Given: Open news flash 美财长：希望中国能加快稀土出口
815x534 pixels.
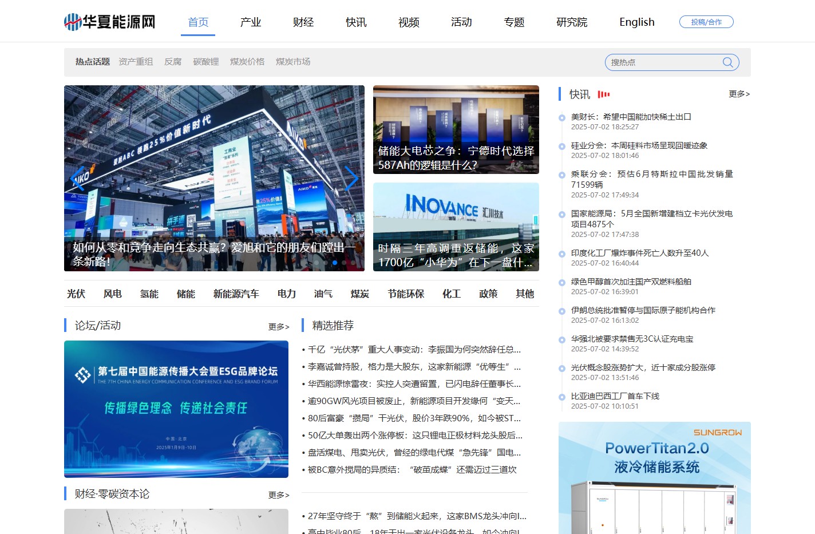Looking at the screenshot, I should pyautogui.click(x=631, y=117).
